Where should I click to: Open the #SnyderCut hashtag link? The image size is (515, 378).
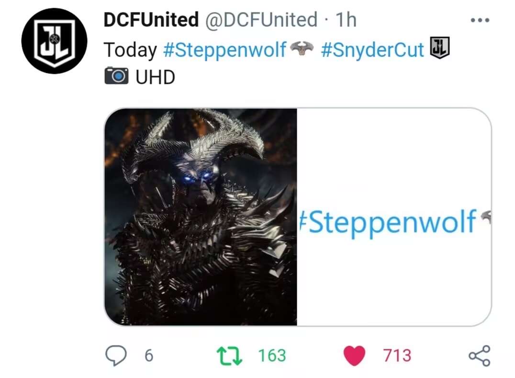(x=372, y=50)
